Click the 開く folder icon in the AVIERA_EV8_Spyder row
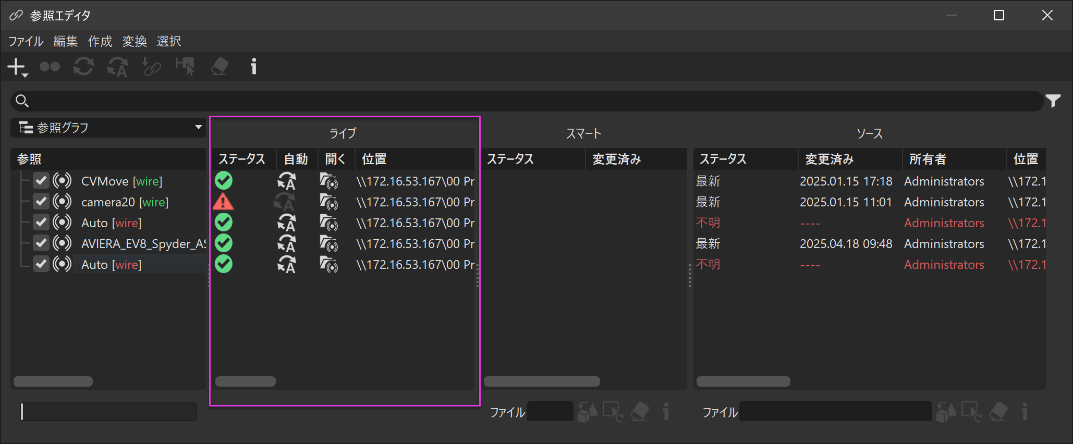 click(329, 243)
